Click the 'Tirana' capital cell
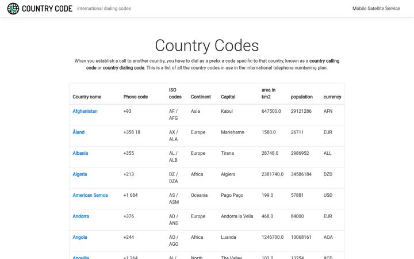Screen dimensions: 414x259 pos(227,153)
